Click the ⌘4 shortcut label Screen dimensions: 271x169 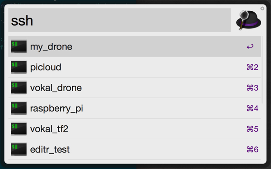point(252,108)
